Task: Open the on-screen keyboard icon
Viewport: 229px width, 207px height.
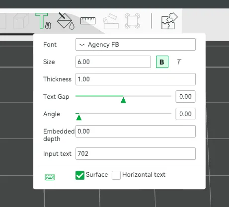Action: click(50, 177)
